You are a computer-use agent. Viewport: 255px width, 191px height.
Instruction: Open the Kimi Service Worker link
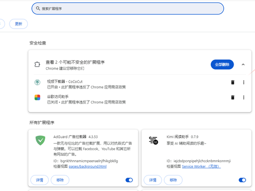tap(201, 166)
